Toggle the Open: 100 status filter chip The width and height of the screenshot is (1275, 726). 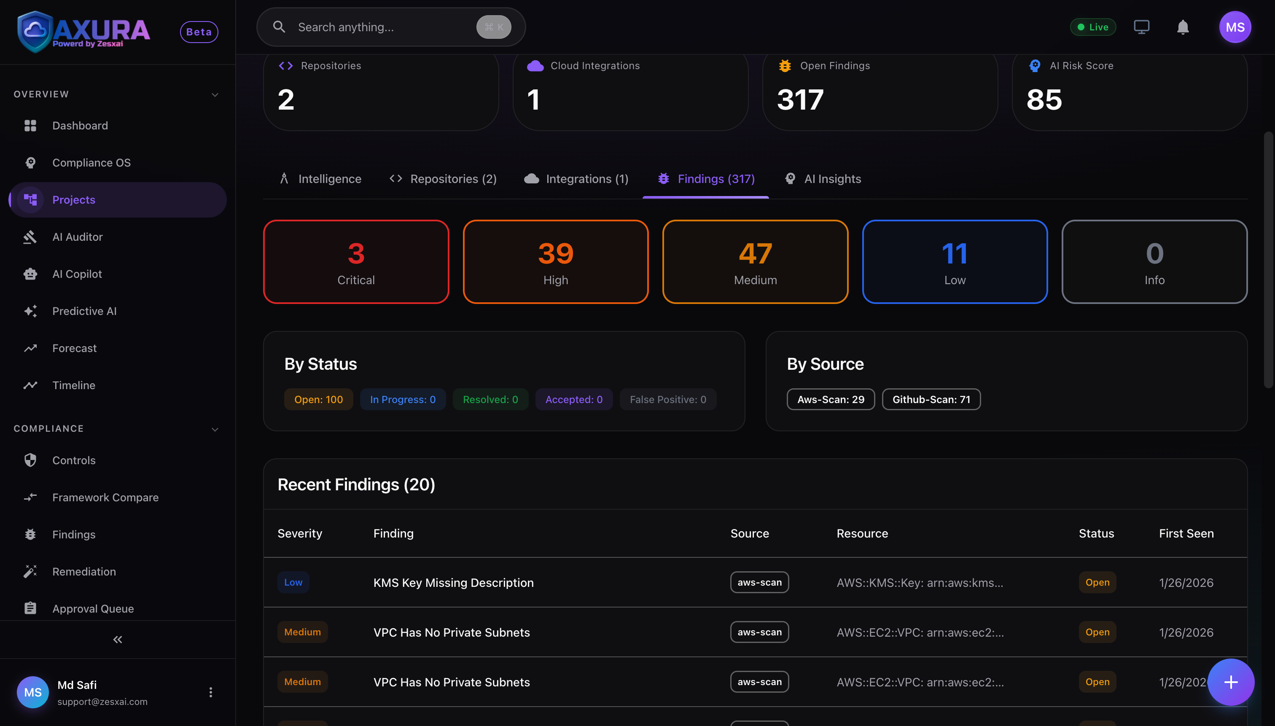click(x=319, y=399)
